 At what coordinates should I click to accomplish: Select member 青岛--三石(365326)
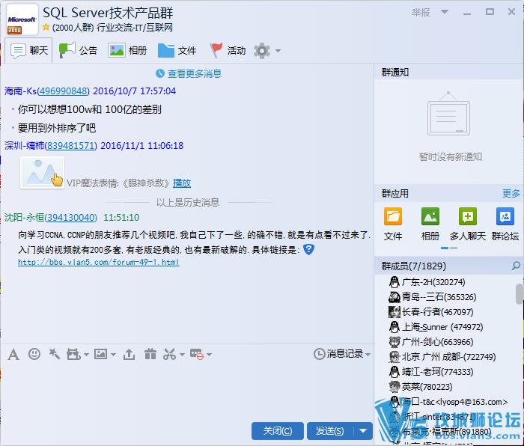coord(439,297)
